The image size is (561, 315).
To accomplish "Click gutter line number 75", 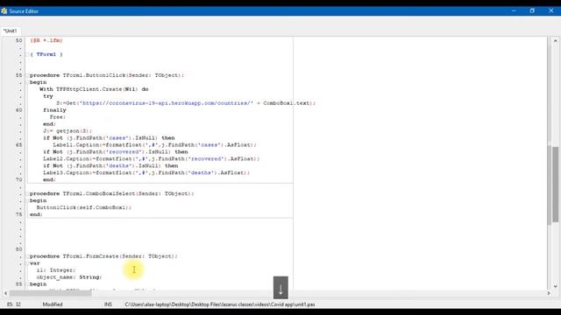I will pyautogui.click(x=18, y=214).
